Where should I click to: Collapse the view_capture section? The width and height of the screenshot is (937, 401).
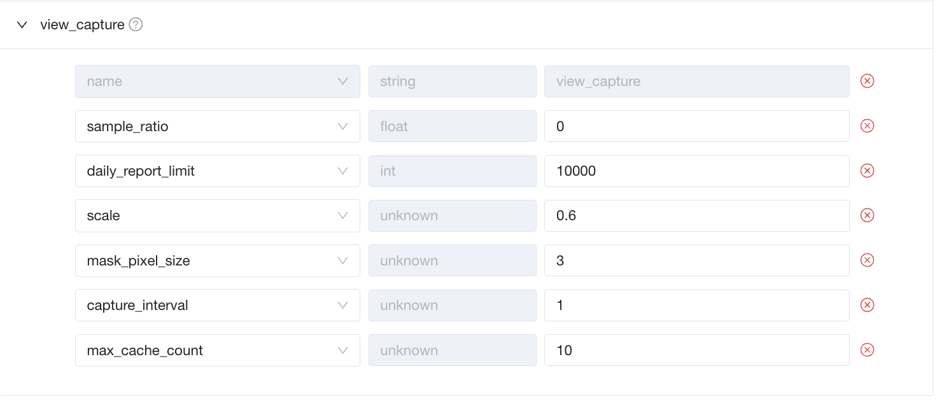click(22, 25)
